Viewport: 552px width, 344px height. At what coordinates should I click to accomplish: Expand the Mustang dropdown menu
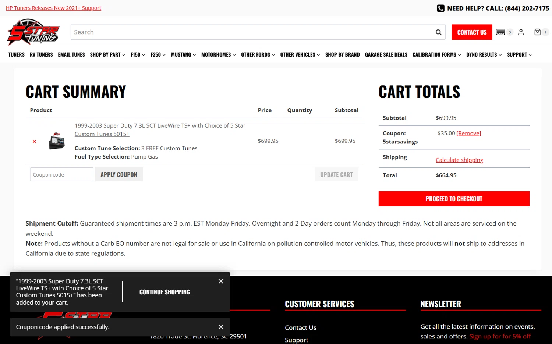click(183, 54)
